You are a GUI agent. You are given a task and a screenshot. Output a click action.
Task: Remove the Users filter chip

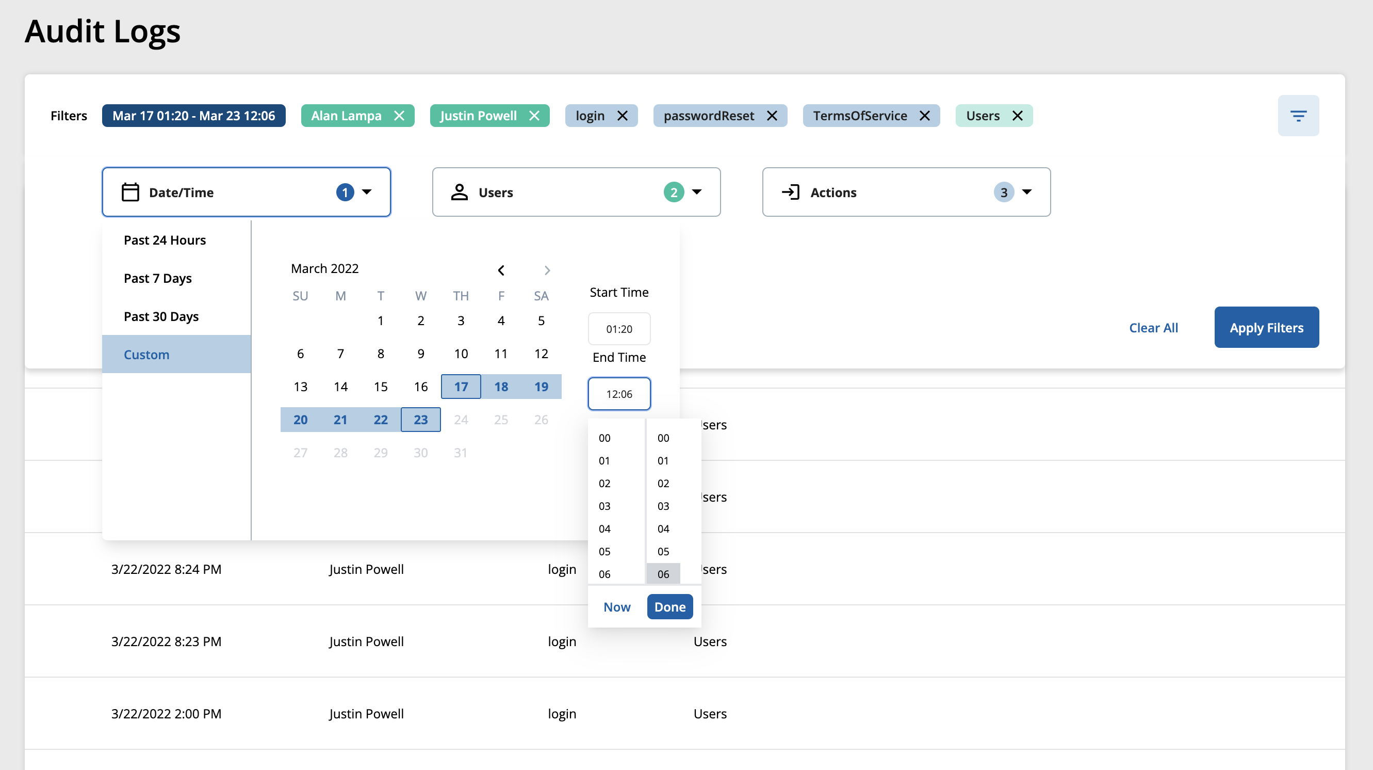(1018, 116)
